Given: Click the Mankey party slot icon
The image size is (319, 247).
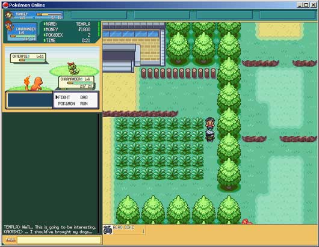Looking at the screenshot, I should tap(9, 15).
